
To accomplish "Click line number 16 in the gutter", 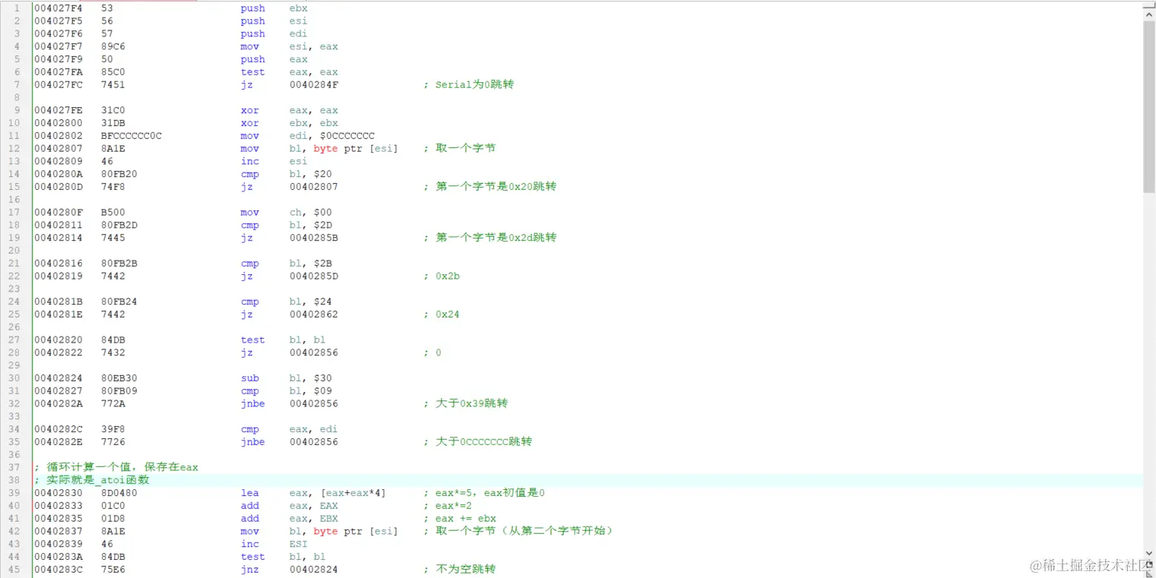I will [x=16, y=200].
